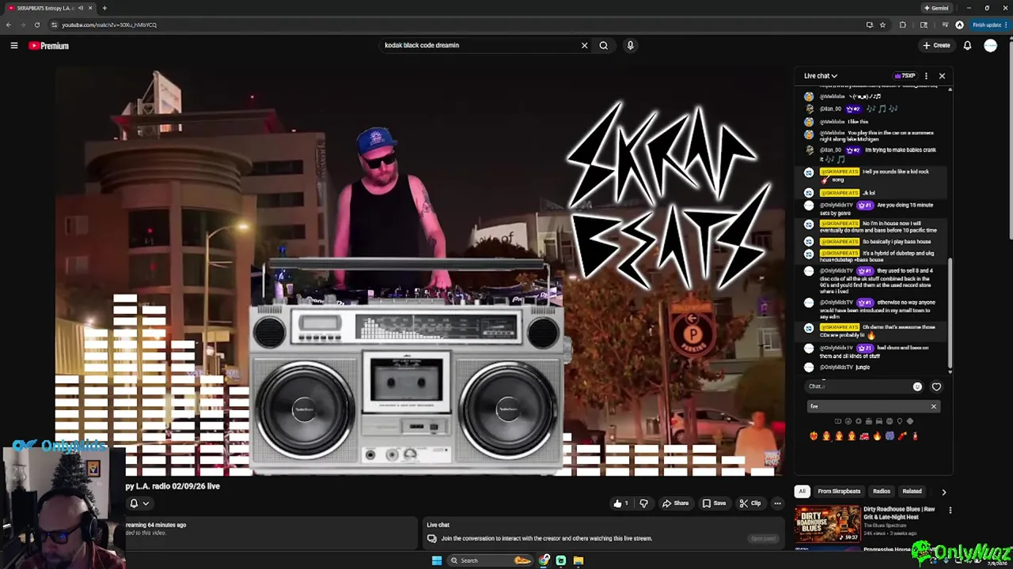Click the YouTube search field
1013x569 pixels.
click(x=479, y=45)
